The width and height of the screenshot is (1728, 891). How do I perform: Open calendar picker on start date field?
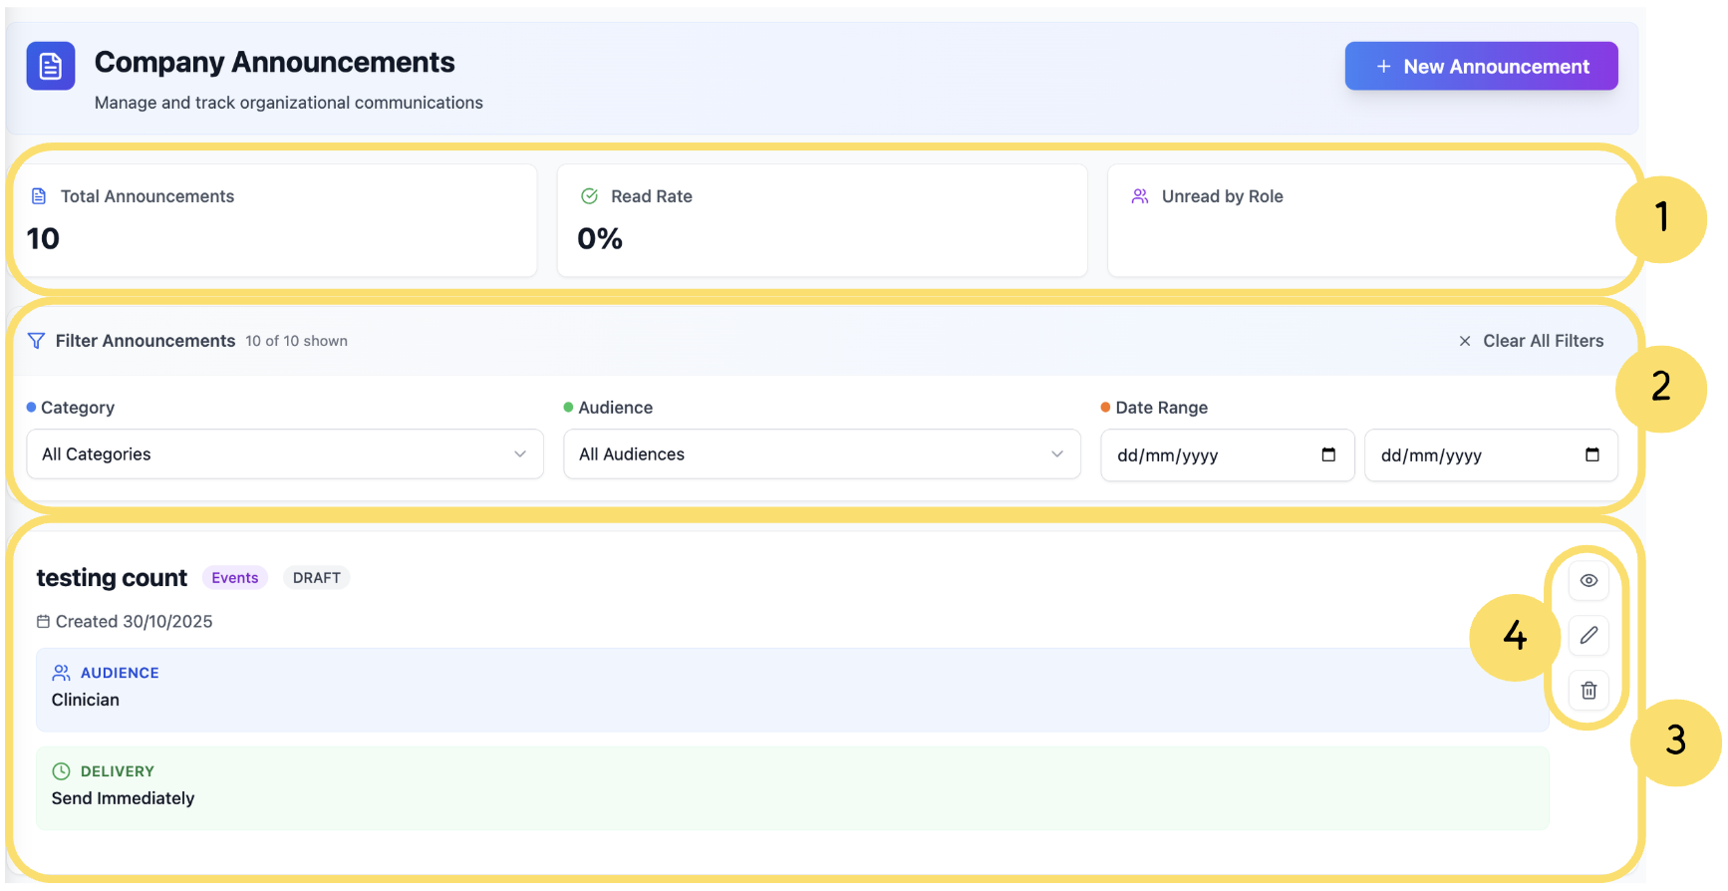[x=1327, y=454]
